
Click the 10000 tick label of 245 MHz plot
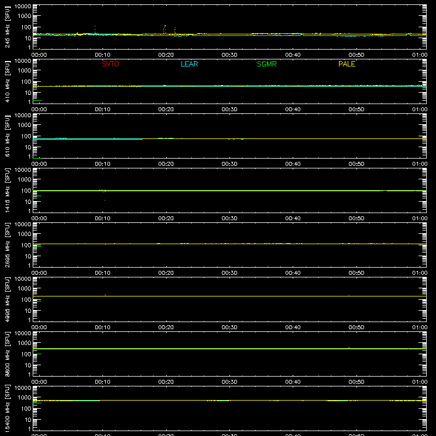pyautogui.click(x=23, y=7)
